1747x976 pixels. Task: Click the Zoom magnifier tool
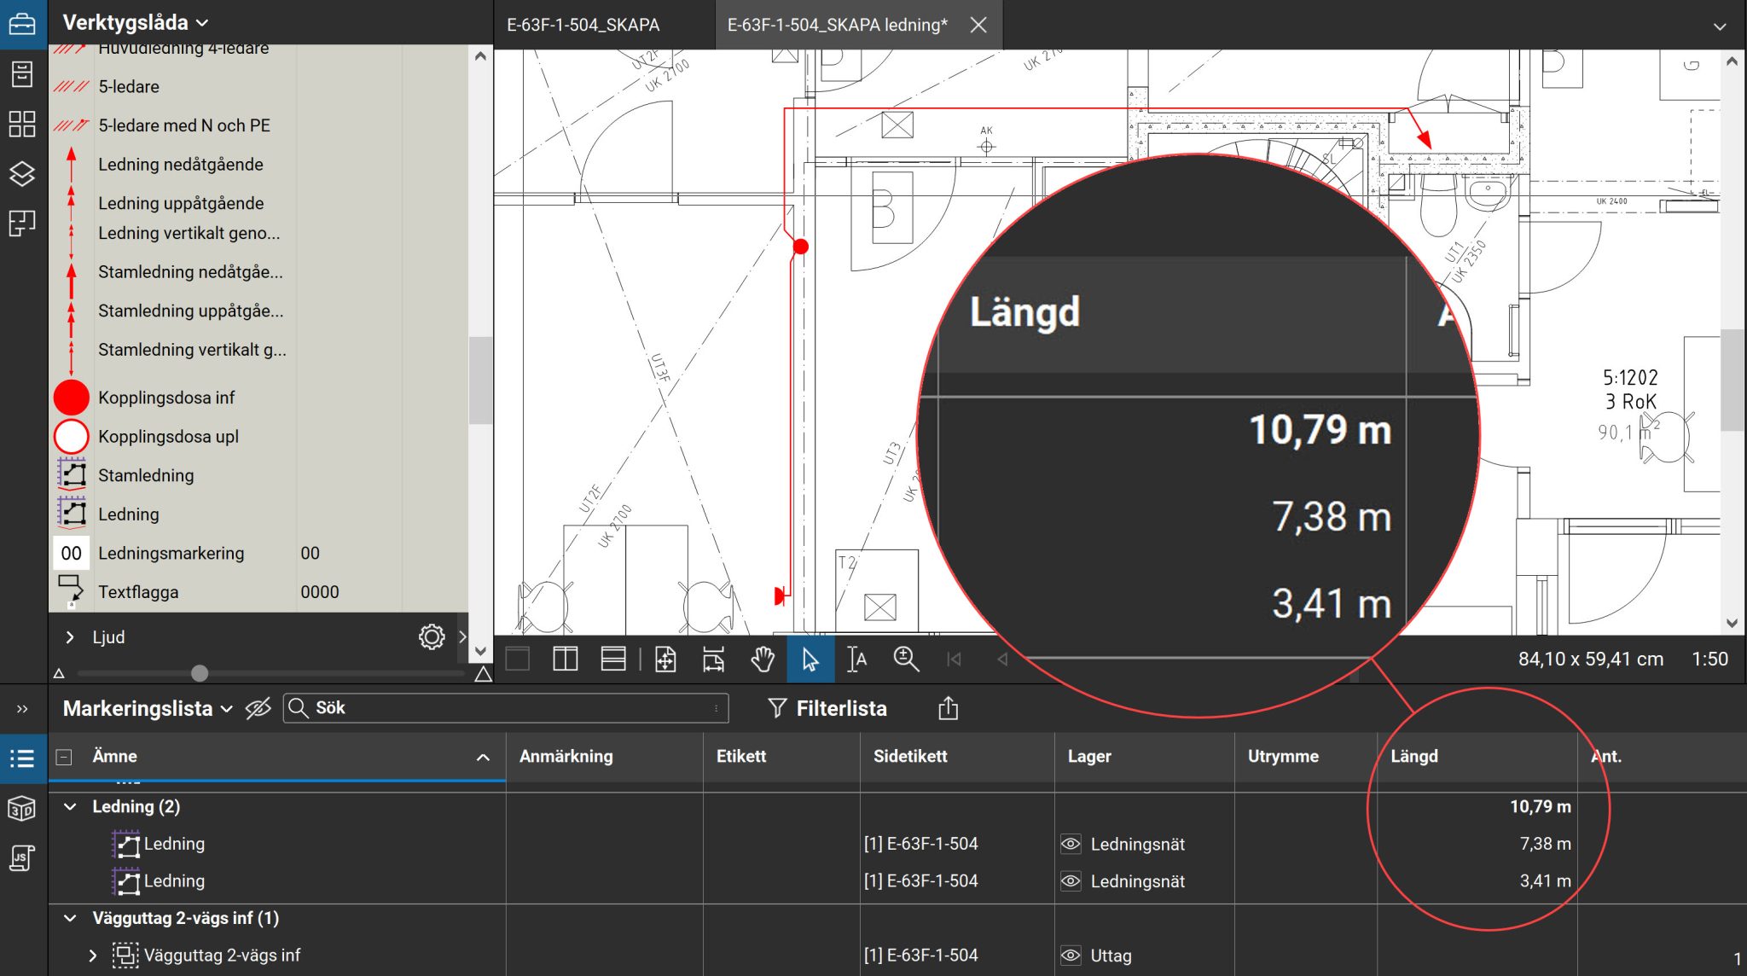[x=905, y=659]
